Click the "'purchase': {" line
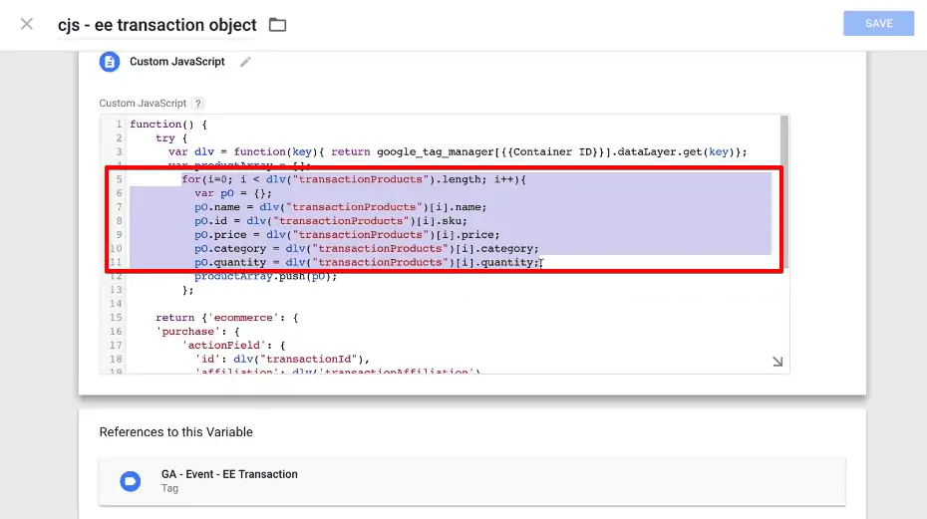 197,331
